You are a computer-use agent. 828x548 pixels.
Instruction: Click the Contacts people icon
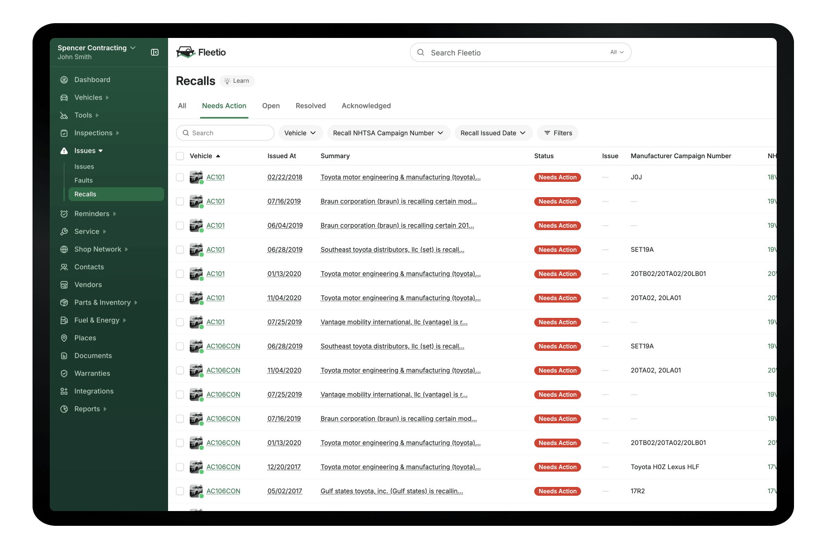pos(64,267)
